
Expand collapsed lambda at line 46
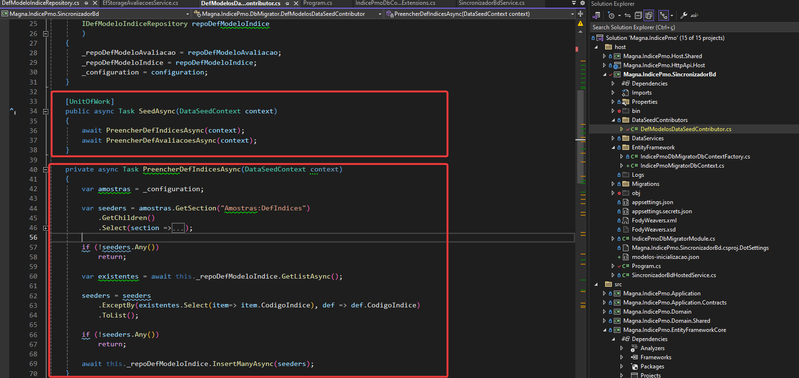[x=46, y=228]
